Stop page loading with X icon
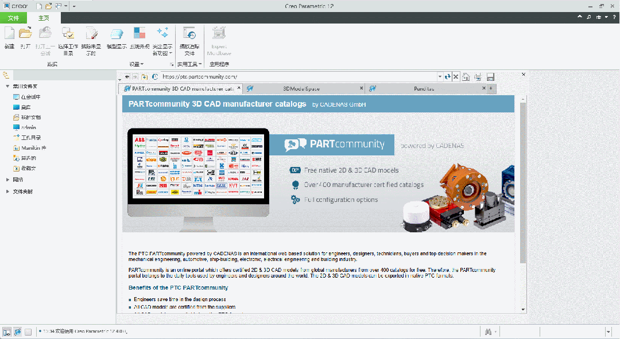 (455, 77)
